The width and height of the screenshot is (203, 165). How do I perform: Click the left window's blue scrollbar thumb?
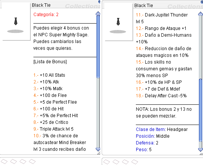98,47
